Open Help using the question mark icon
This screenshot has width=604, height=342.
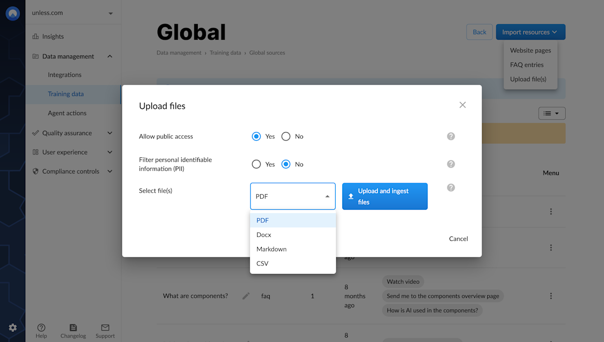pyautogui.click(x=41, y=327)
